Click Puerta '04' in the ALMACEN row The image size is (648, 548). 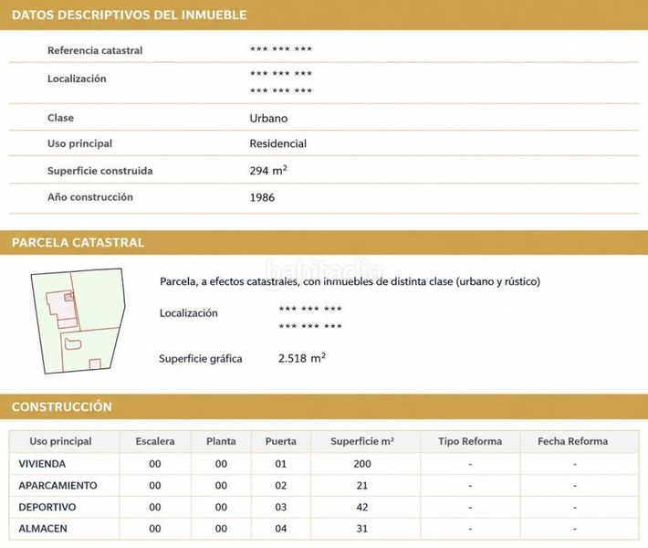(281, 529)
